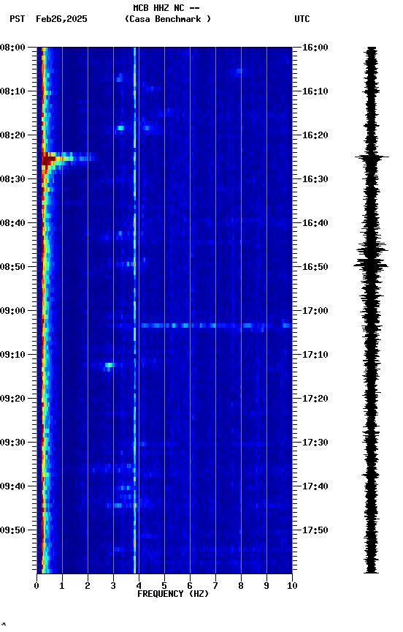403x632 pixels.
Task: Click the 08:30 PST time label
Action: click(12, 179)
